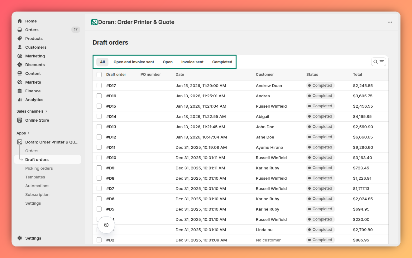Open app Settings under Subscription

[33, 203]
